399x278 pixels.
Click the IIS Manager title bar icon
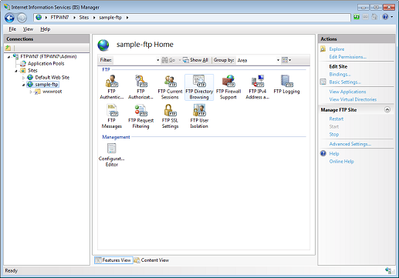tap(7, 7)
